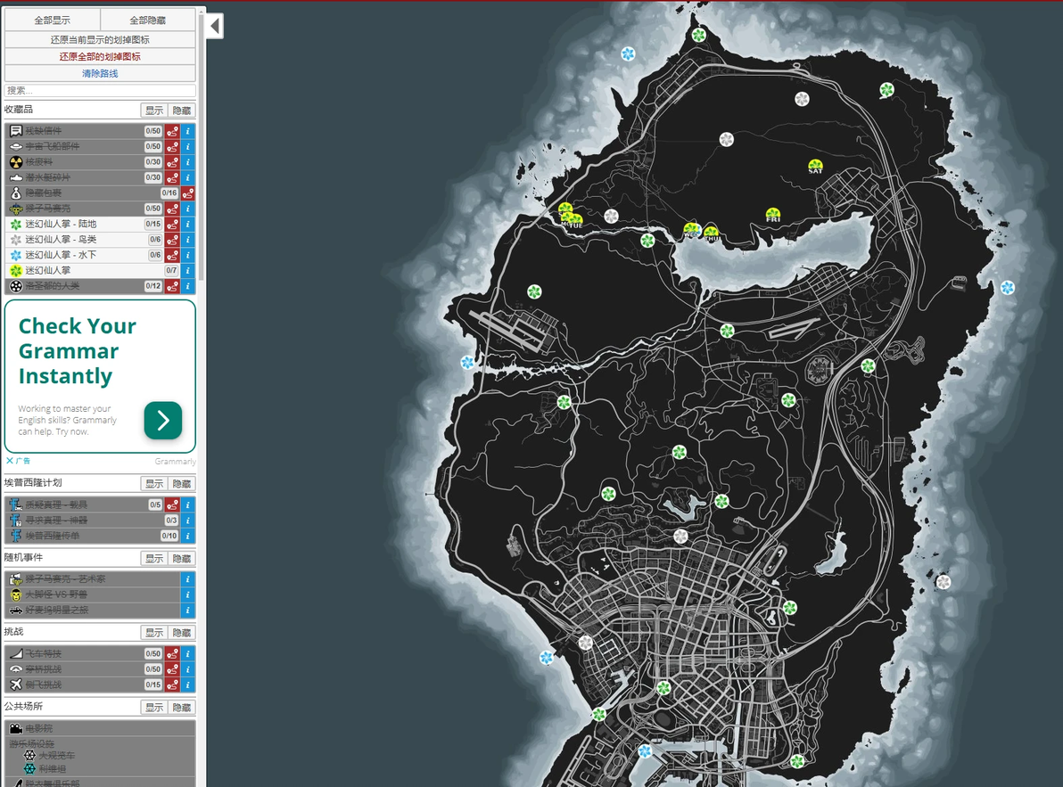Click white bird peyote marker off southeast coast
This screenshot has height=787, width=1063.
click(944, 582)
